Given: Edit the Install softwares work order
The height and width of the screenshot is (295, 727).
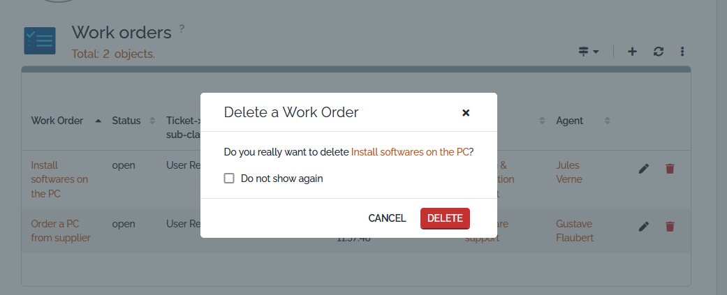Looking at the screenshot, I should [644, 168].
